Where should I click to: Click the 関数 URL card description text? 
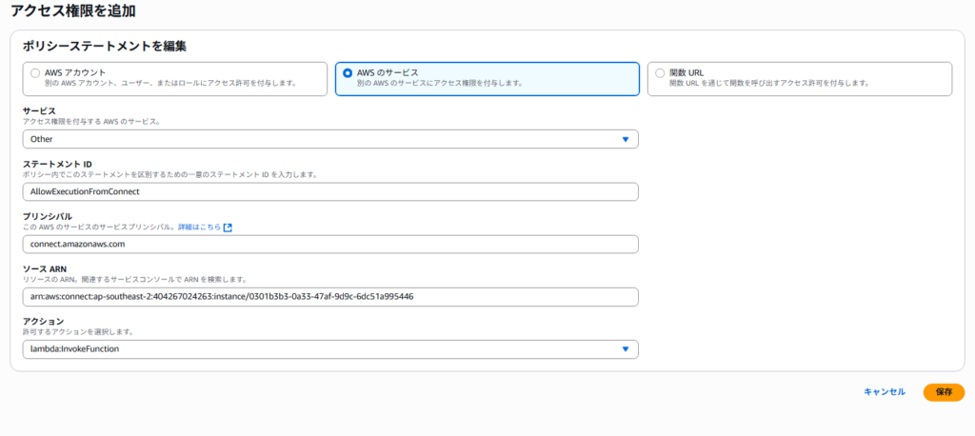pos(769,84)
